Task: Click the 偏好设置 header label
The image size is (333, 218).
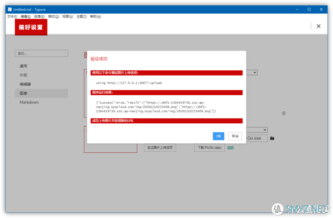Action: tap(31, 27)
